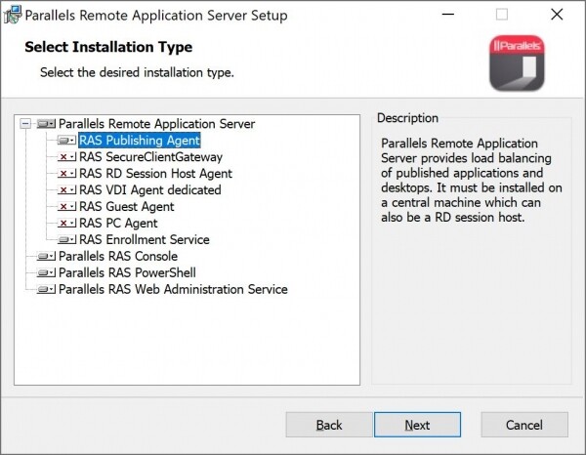
Task: Click the RAS Guest Agent feature icon
Action: click(x=66, y=207)
